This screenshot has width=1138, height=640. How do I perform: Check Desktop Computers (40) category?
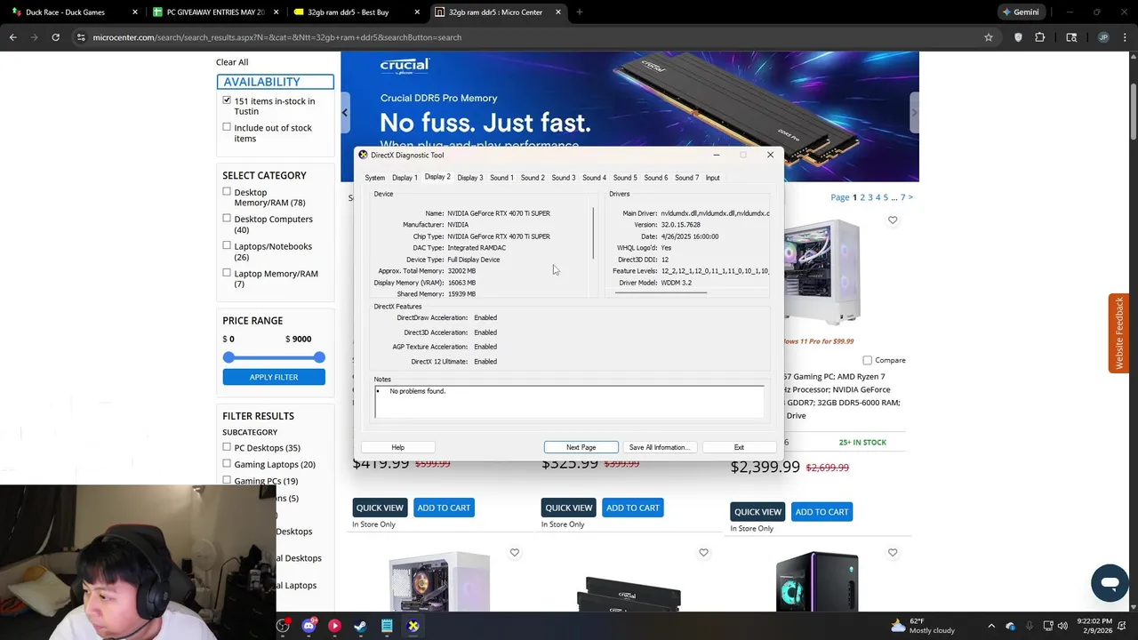[227, 218]
